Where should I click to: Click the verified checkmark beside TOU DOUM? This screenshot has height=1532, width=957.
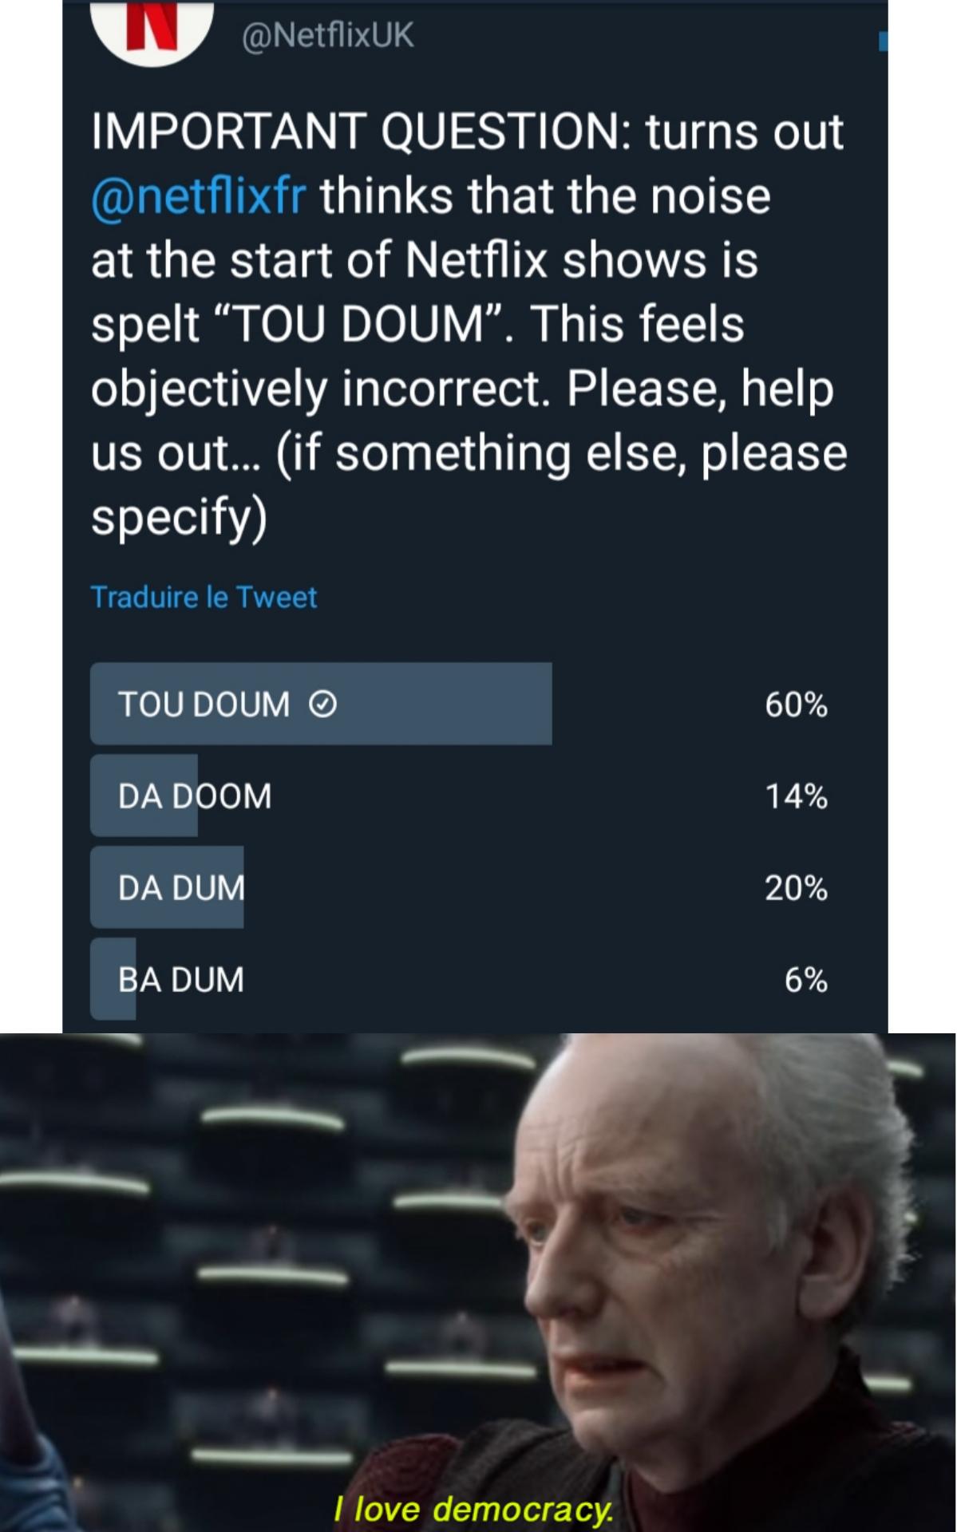coord(322,705)
